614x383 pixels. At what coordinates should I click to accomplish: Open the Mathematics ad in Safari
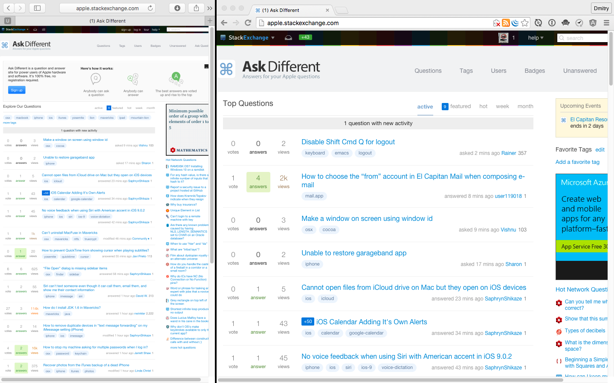coord(187,130)
